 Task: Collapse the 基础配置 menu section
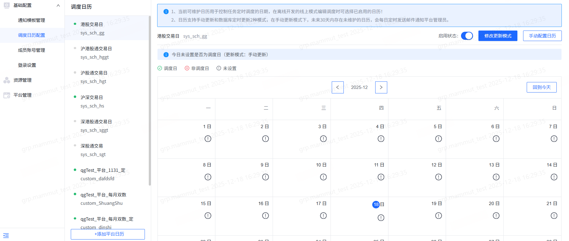[x=58, y=5]
